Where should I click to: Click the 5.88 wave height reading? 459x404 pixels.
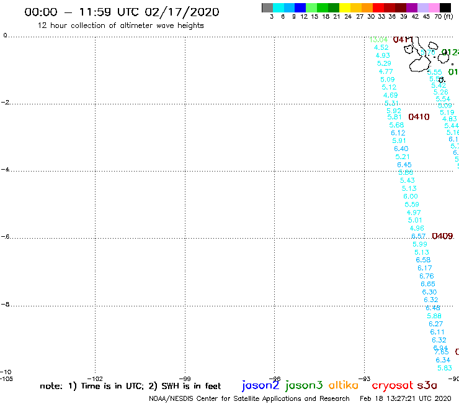tap(434, 316)
